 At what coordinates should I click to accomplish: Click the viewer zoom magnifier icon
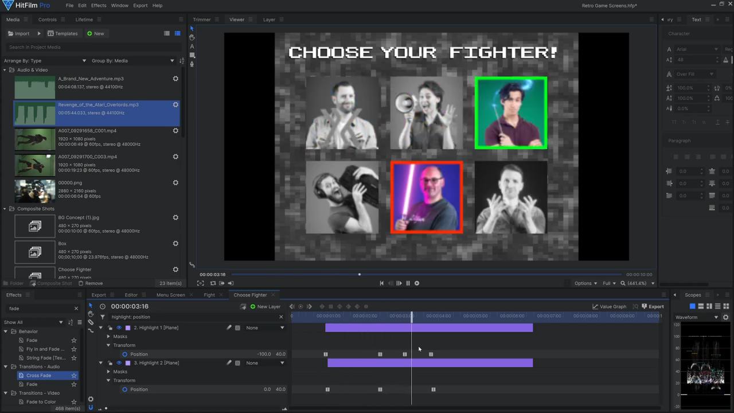pyautogui.click(x=623, y=283)
